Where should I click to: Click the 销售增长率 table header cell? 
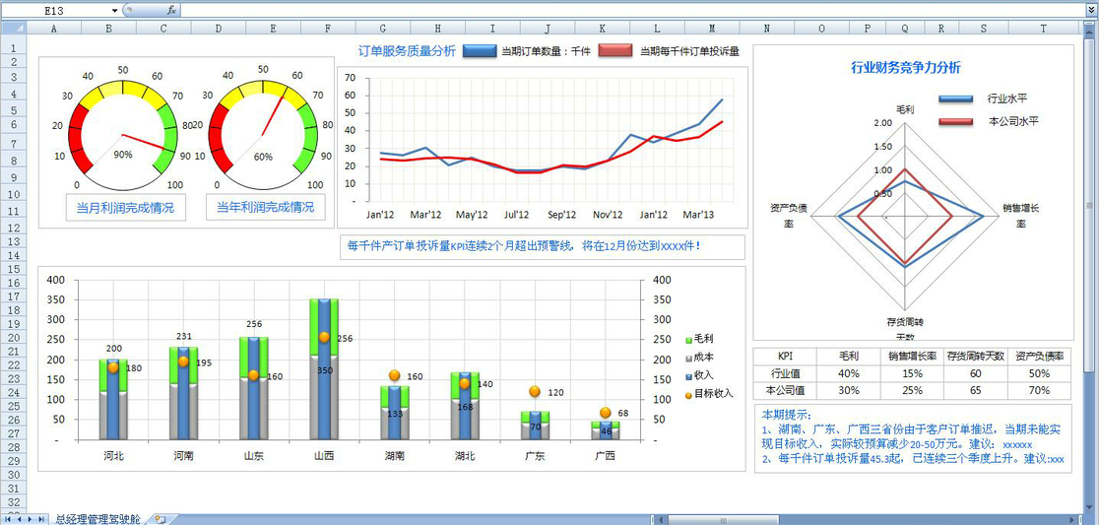point(912,357)
